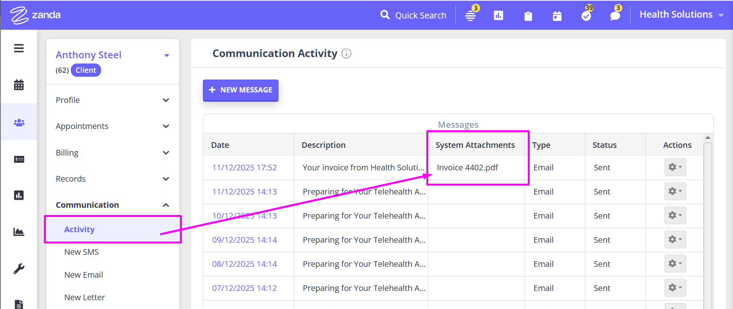Select New Email menu item
This screenshot has width=733, height=309.
pos(84,275)
